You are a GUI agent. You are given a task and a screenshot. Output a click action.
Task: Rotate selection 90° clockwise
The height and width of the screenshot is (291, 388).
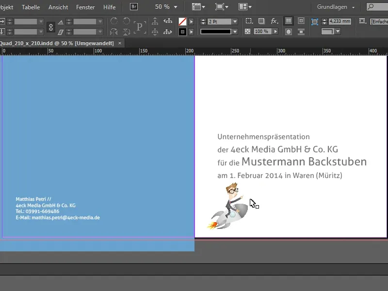point(114,21)
